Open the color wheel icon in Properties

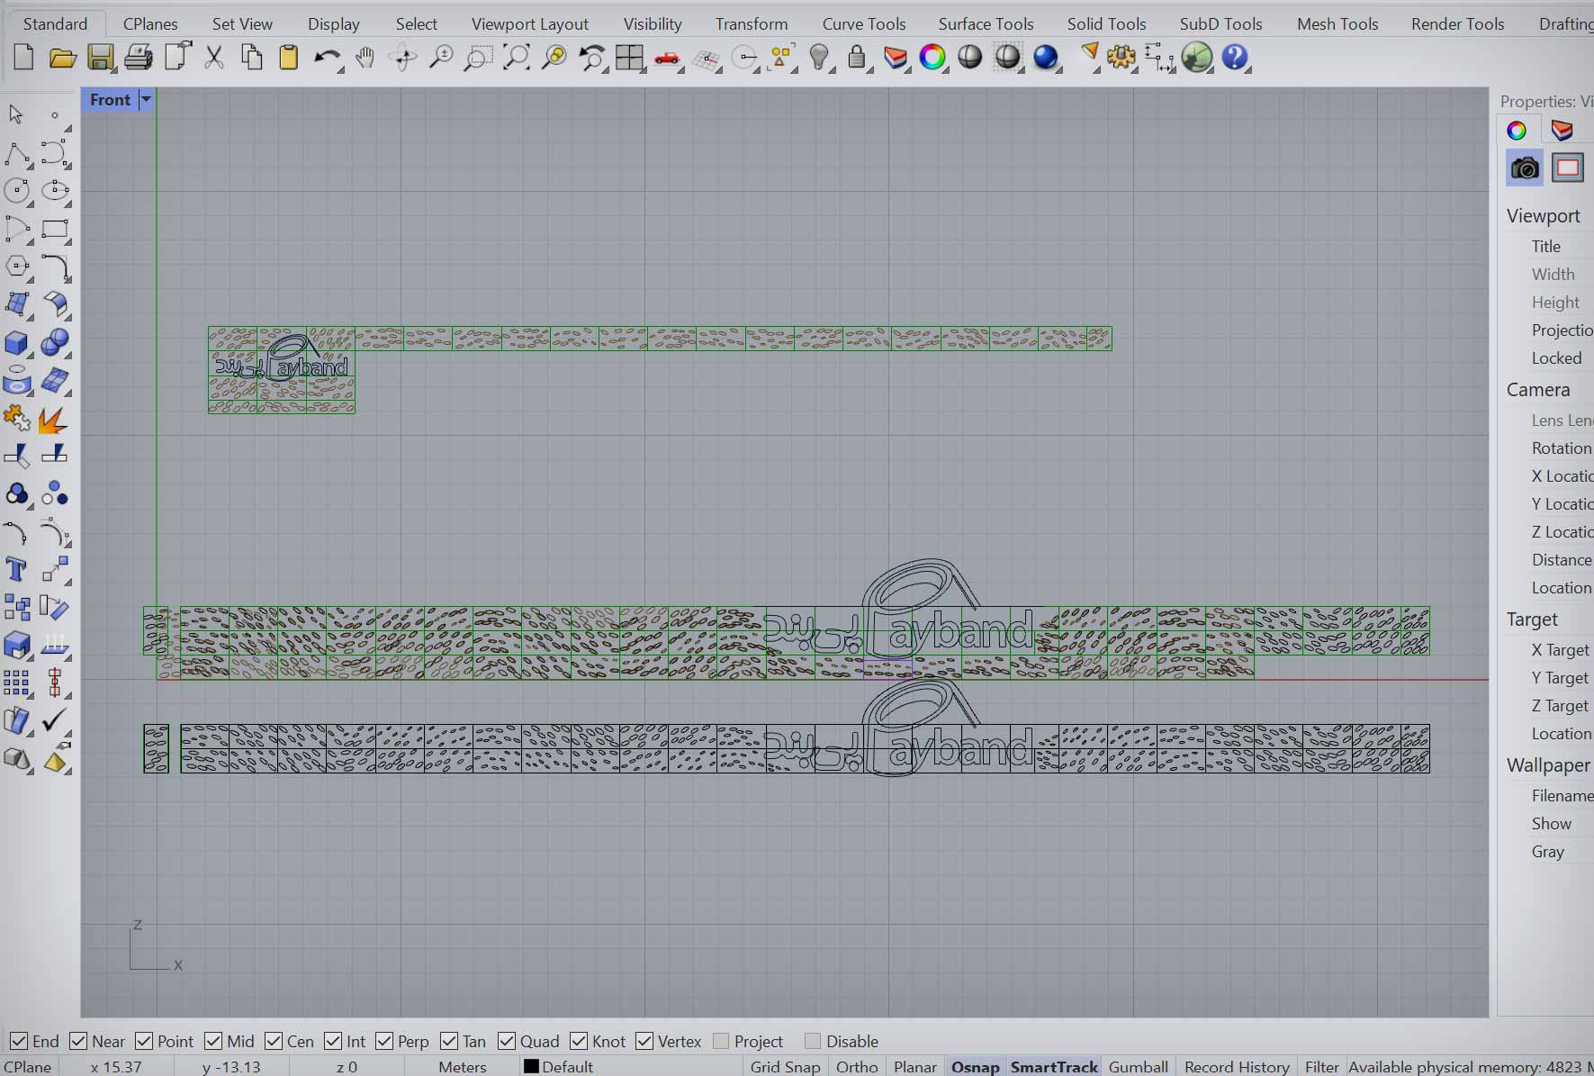click(1517, 131)
